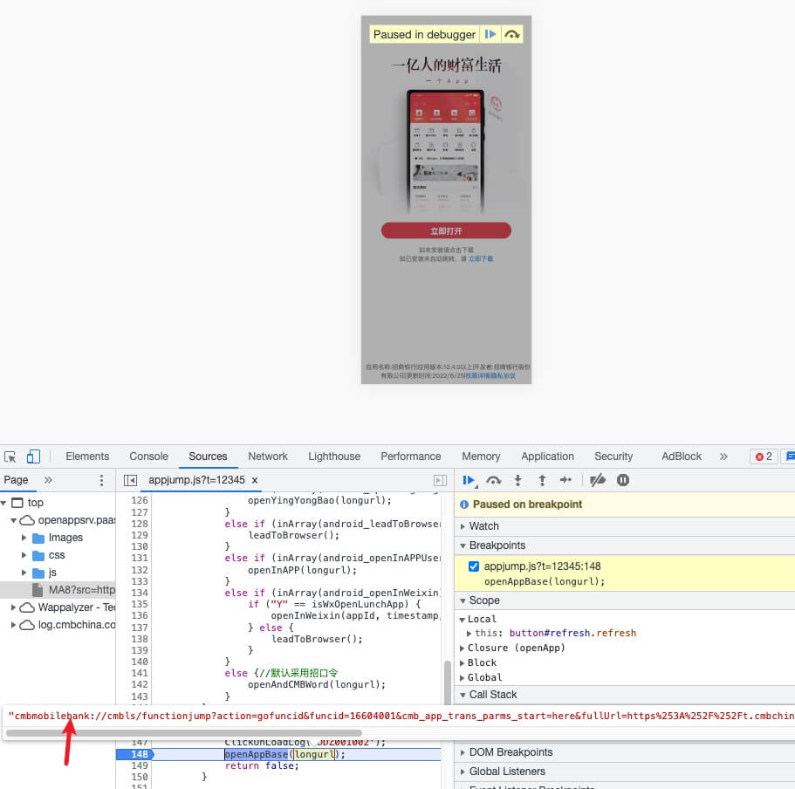
Task: Click the 立即下载 download link
Action: tap(481, 259)
